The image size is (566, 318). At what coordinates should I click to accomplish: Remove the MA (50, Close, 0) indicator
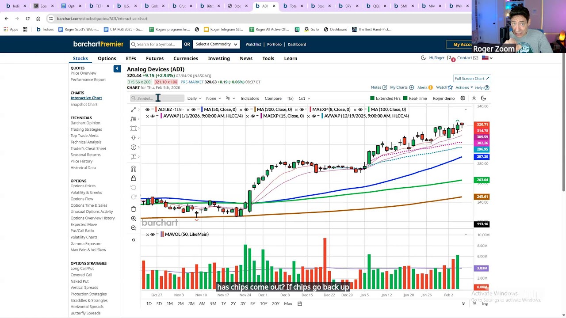click(188, 110)
